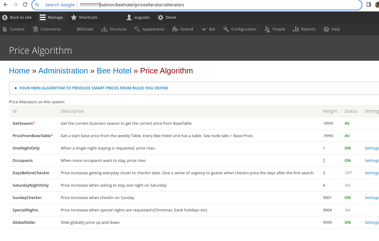Click the Weight column header
Image resolution: width=379 pixels, height=241 pixels.
click(x=330, y=111)
